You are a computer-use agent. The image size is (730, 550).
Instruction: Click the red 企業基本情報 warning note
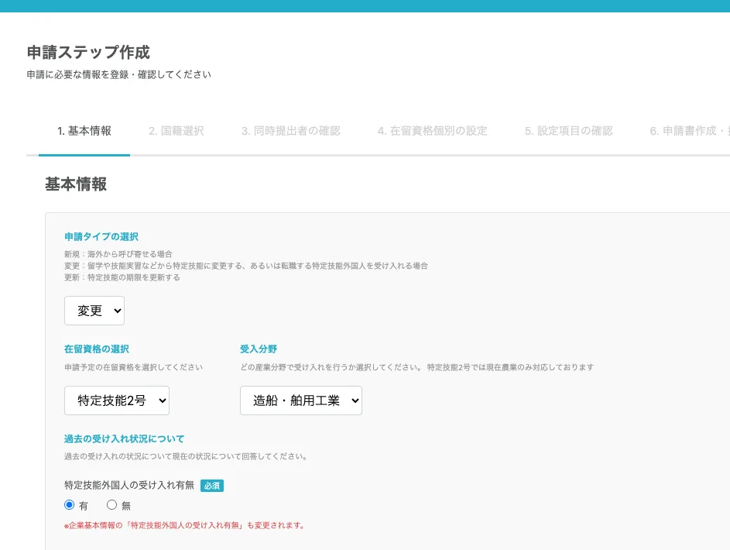(x=185, y=525)
